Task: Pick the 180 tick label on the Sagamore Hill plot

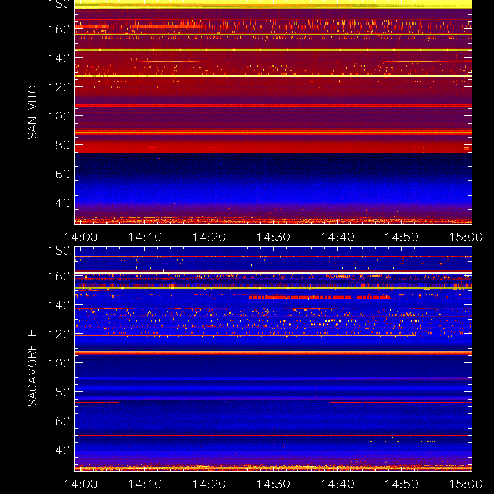Action: tap(59, 251)
